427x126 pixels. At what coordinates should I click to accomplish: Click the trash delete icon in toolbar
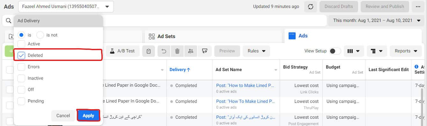pyautogui.click(x=177, y=51)
